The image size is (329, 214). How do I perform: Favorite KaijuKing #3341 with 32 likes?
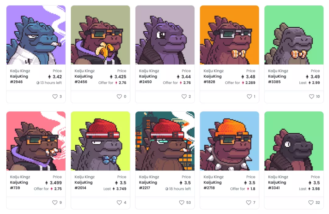(x=311, y=202)
